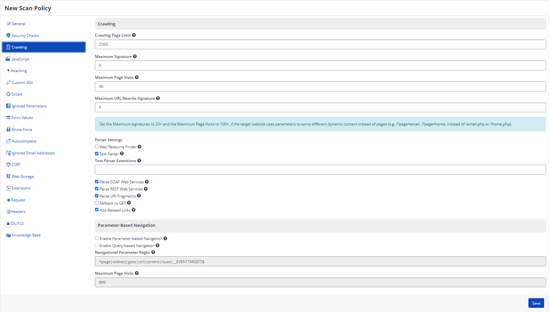
Task: Click the Security Checks shield icon
Action: (x=8, y=35)
